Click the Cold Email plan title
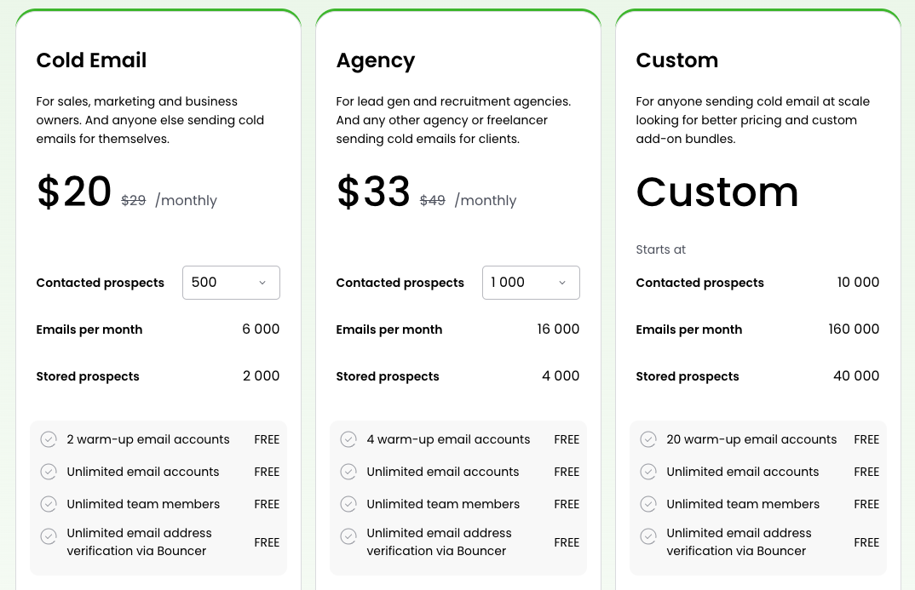The image size is (915, 590). click(x=91, y=60)
